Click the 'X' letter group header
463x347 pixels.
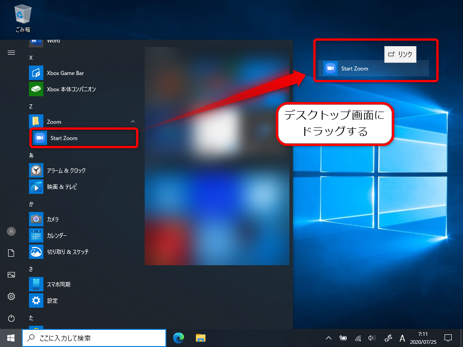tap(31, 57)
